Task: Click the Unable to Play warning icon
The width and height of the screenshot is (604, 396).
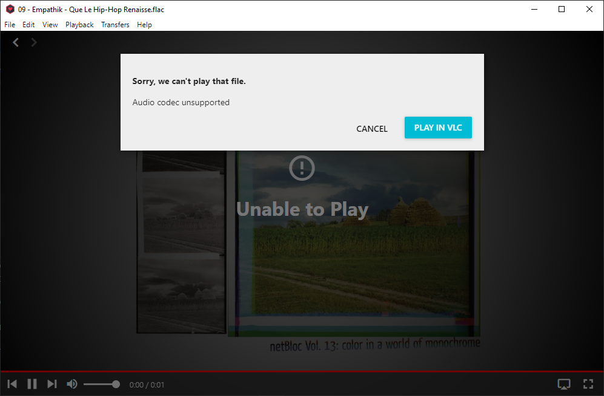Action: [x=302, y=168]
